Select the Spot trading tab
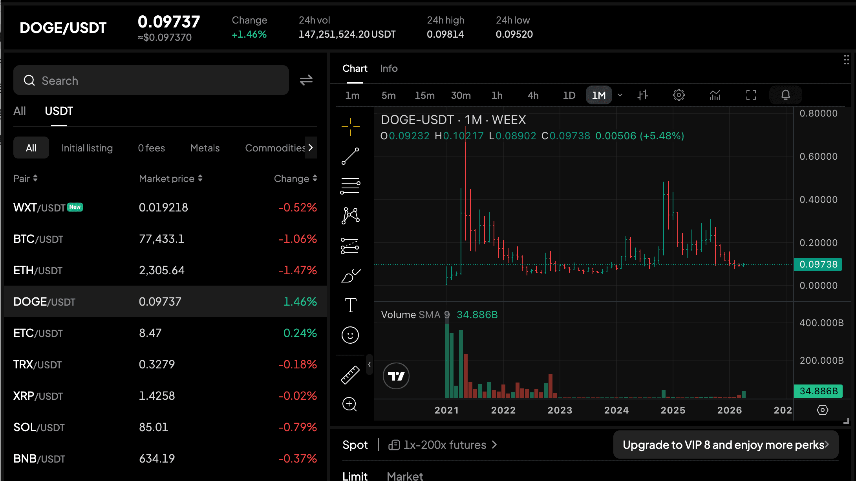This screenshot has height=481, width=856. 355,445
